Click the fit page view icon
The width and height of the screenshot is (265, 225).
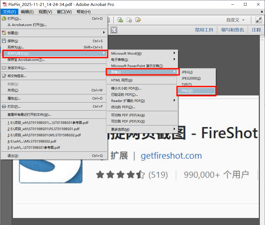(114, 30)
